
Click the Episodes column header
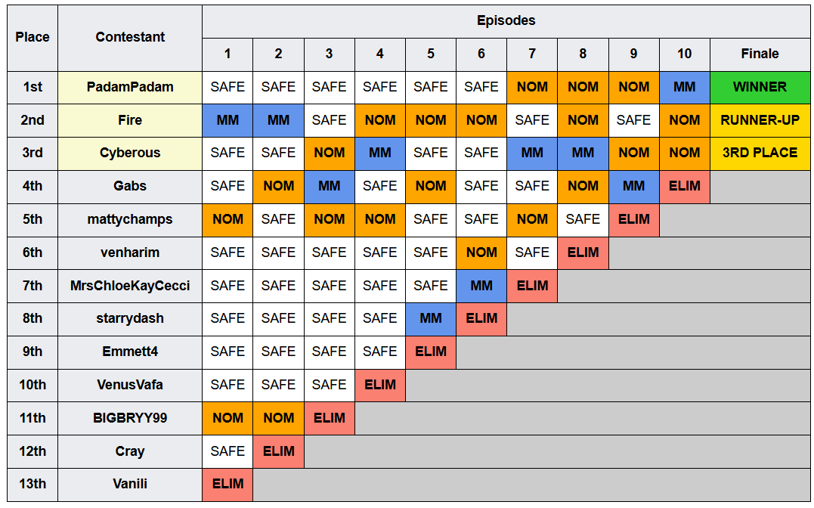click(506, 20)
